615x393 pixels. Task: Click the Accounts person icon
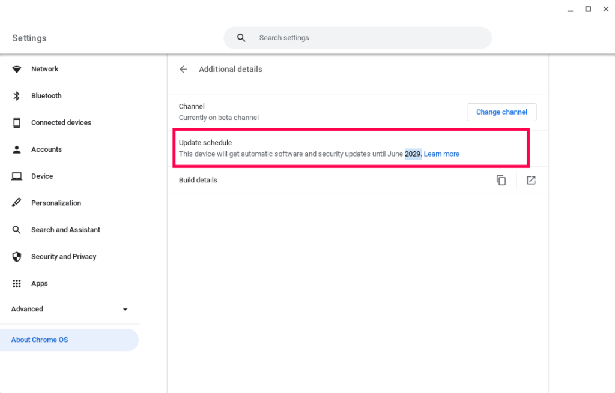[x=16, y=149]
